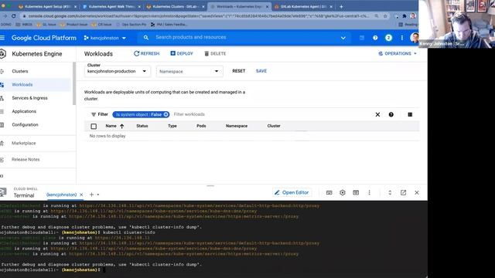
Task: Close the Cloud Shell panel
Action: (417, 192)
